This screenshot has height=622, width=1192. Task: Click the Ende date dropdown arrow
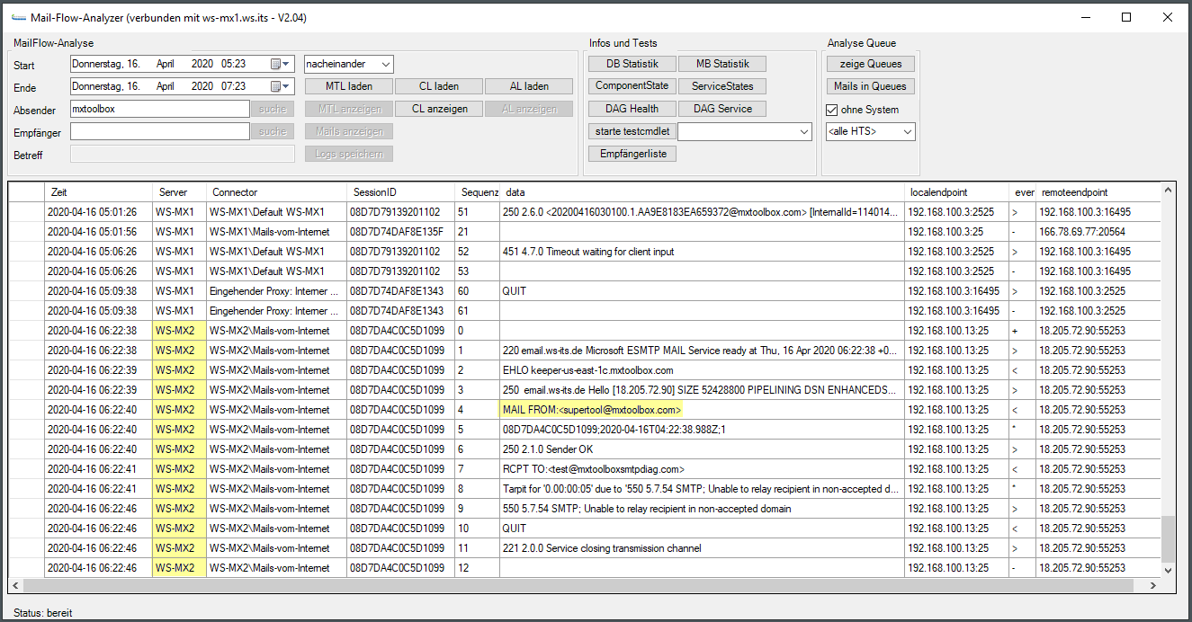(x=287, y=86)
